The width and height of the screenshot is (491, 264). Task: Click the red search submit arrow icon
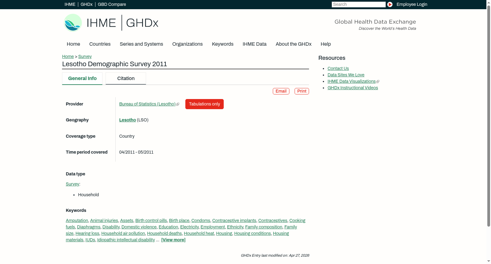(390, 4)
